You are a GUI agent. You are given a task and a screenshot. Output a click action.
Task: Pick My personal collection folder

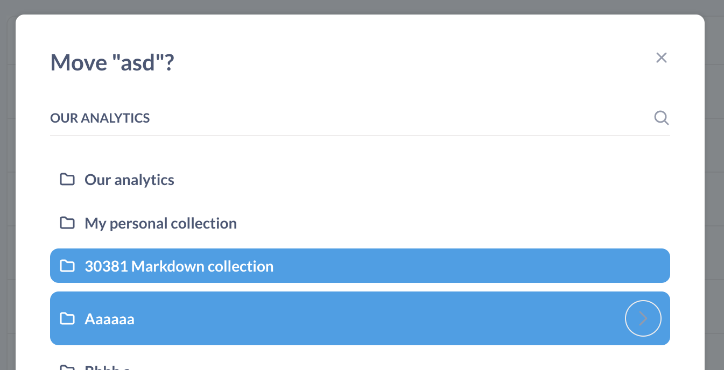click(x=160, y=223)
